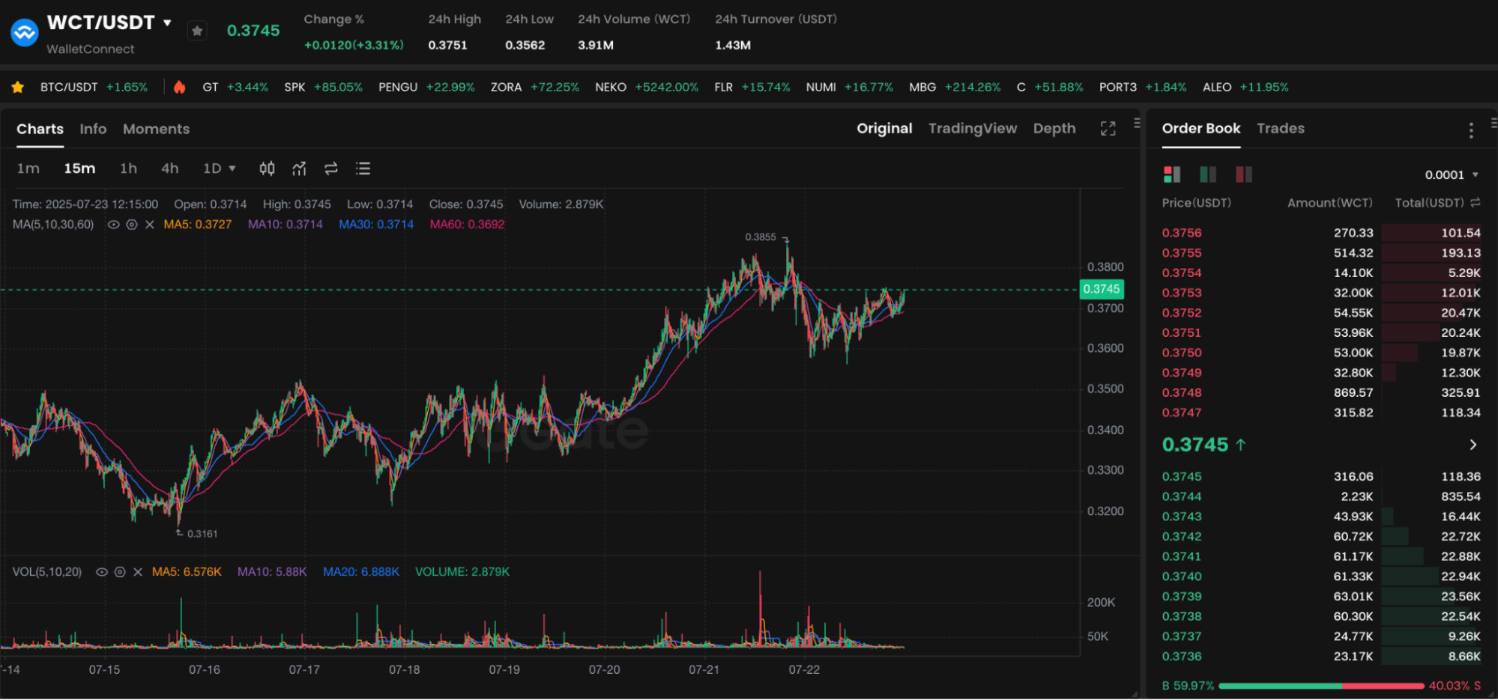The image size is (1498, 700).
Task: Switch to Trades tab
Action: [1281, 128]
